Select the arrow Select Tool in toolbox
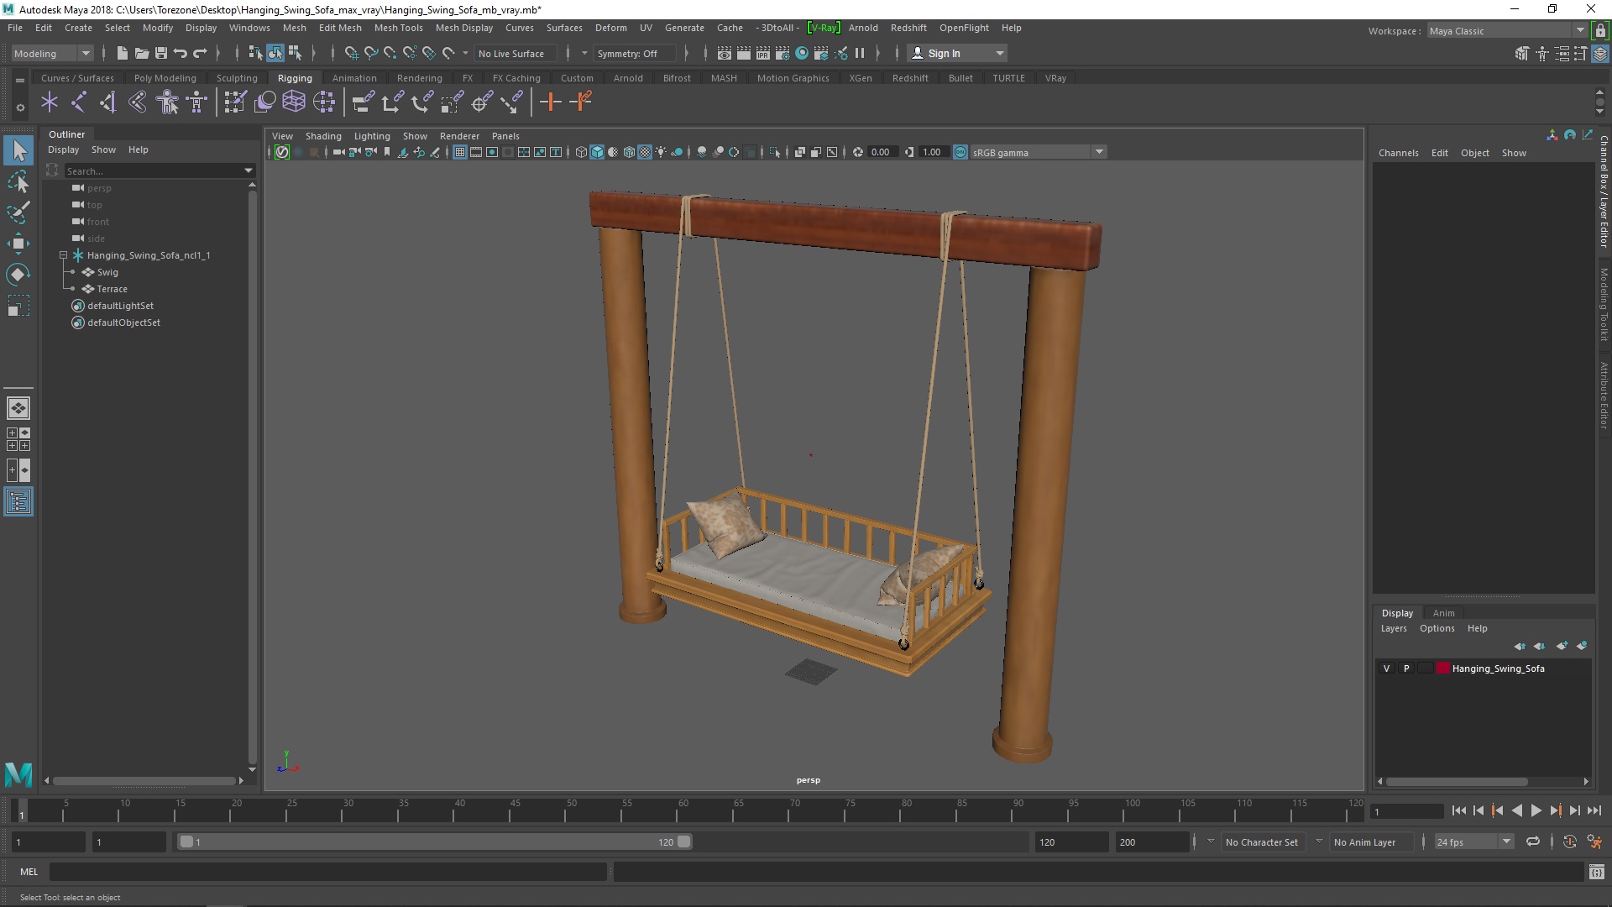This screenshot has width=1612, height=907. [18, 150]
